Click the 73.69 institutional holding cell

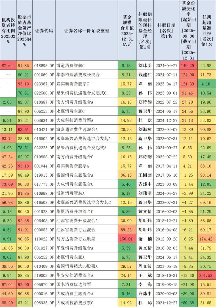coord(7,184)
